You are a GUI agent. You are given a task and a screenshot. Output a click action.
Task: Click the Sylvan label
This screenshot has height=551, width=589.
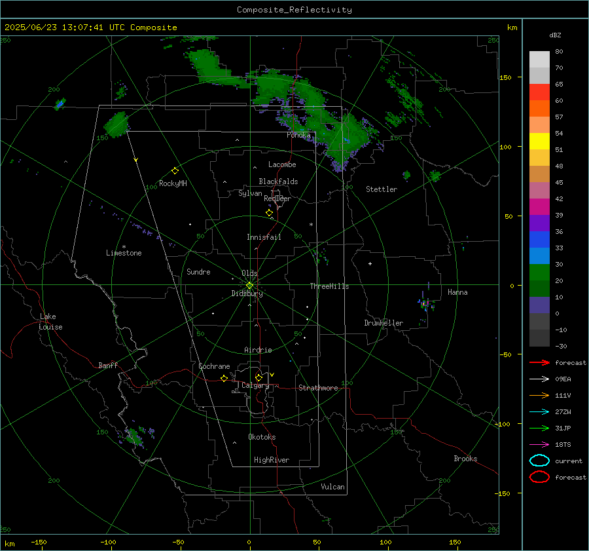pyautogui.click(x=250, y=193)
